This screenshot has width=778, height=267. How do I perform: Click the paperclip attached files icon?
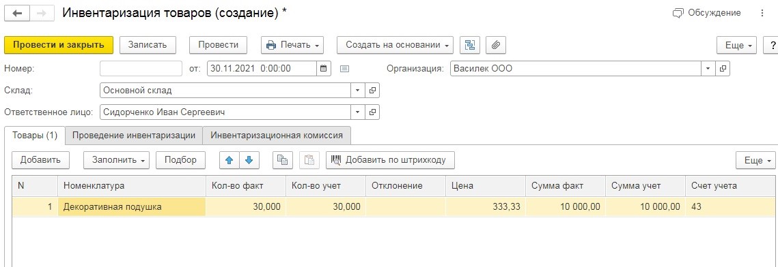[496, 45]
